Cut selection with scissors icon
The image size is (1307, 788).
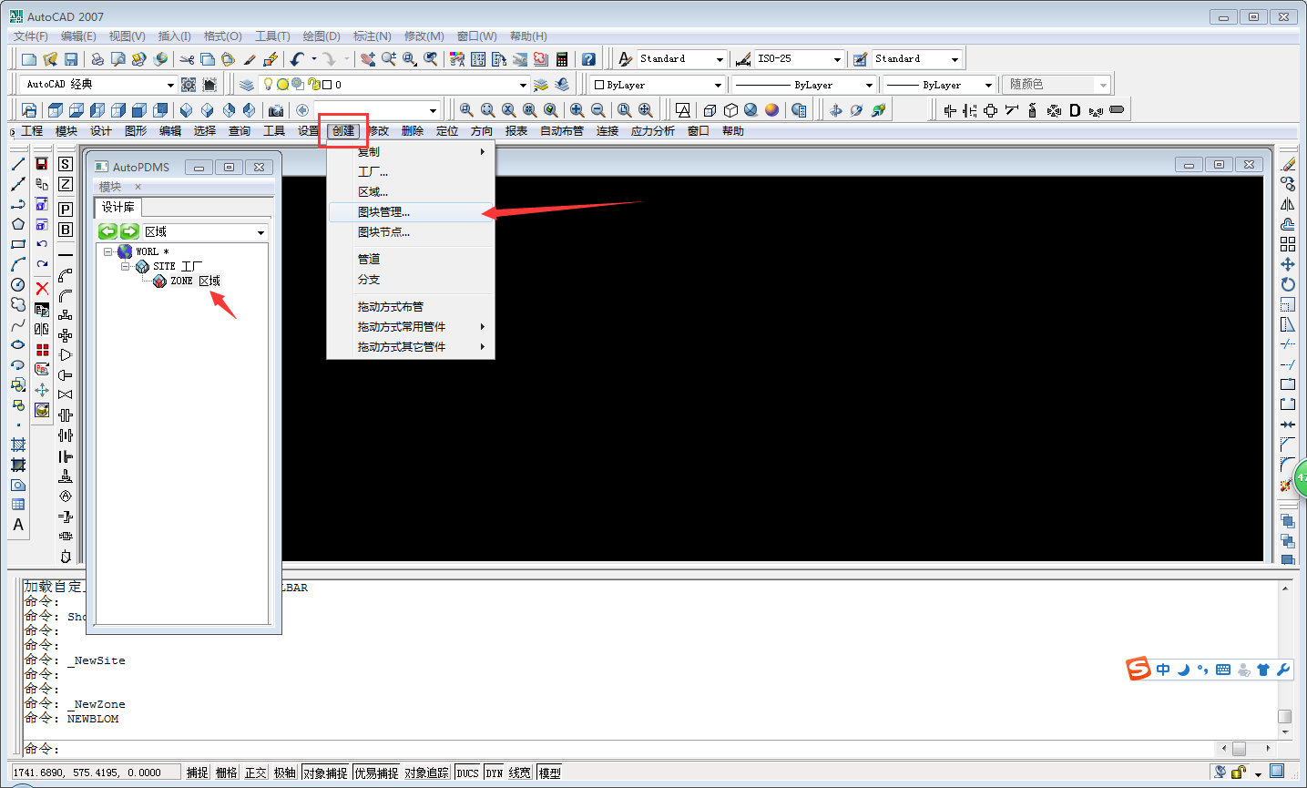click(187, 59)
